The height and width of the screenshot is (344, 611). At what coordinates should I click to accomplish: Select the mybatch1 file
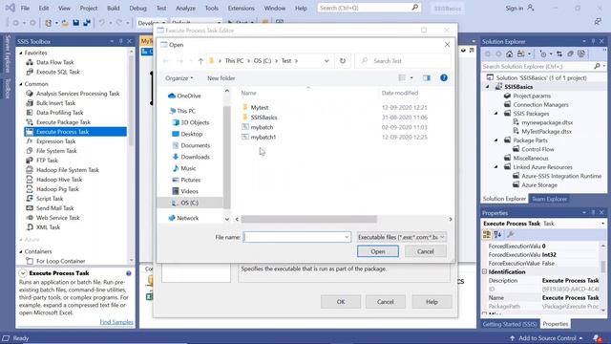click(263, 138)
